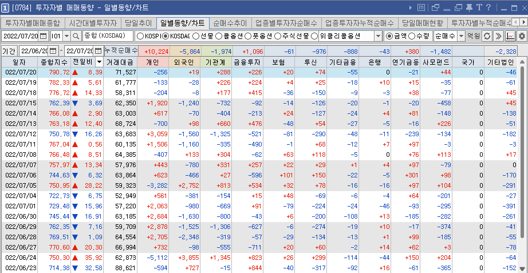Click the scrollbar up arrow in the table
This screenshot has height=273, width=528.
click(522, 62)
